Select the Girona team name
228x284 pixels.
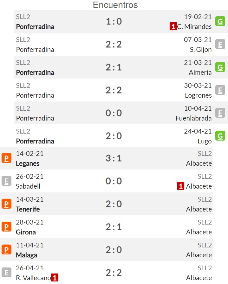coord(26,232)
